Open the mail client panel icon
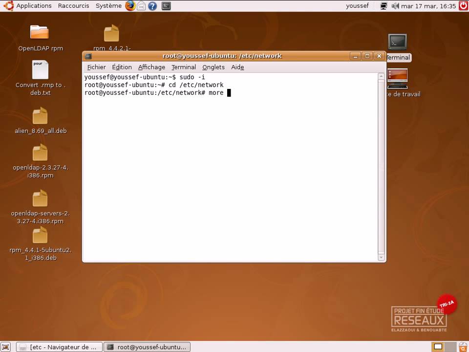Screen dimensions: 469x352 [x=141, y=6]
